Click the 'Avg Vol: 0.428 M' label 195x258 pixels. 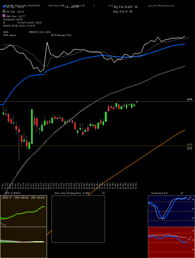(125, 7)
